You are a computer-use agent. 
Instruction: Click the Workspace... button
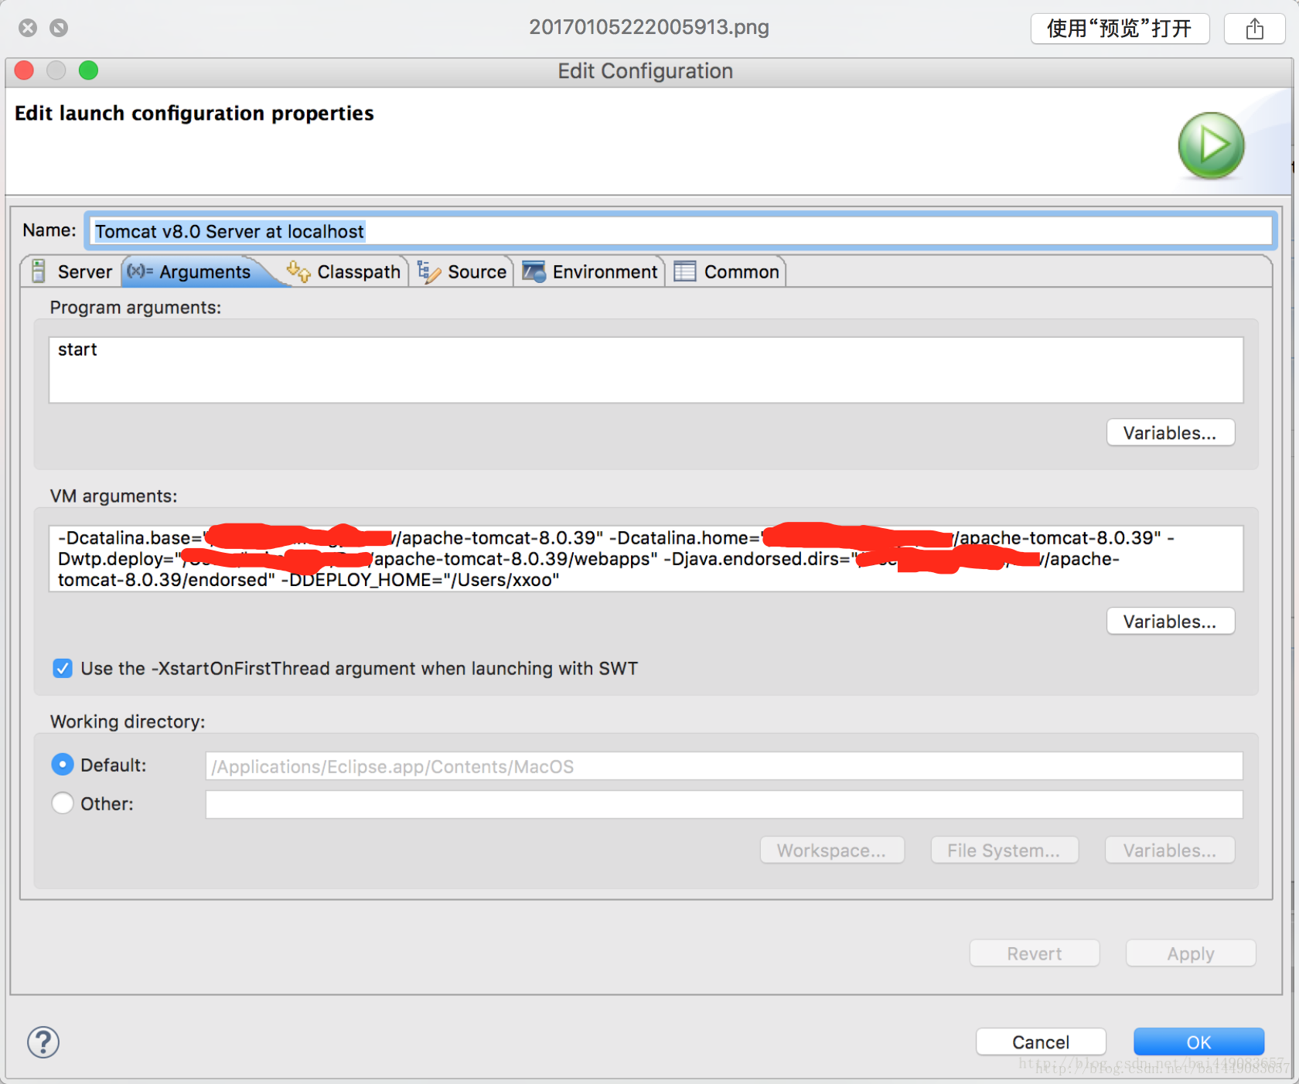832,850
